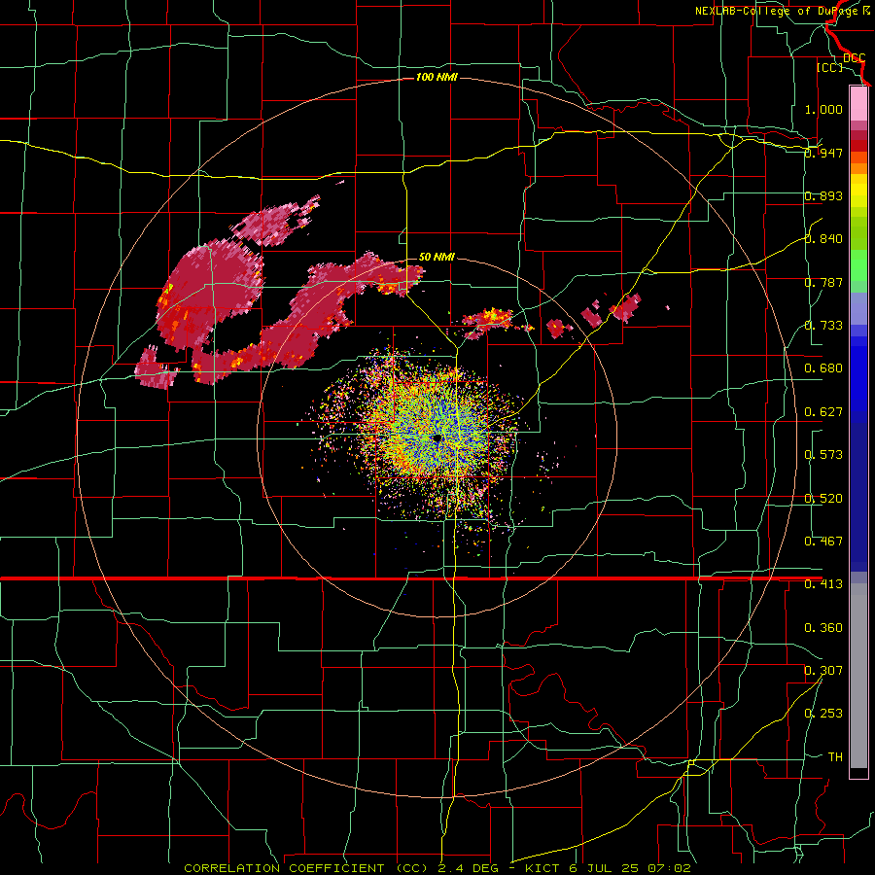Click the 0.680 scale value
Viewport: 875px width, 875px height.
(823, 368)
